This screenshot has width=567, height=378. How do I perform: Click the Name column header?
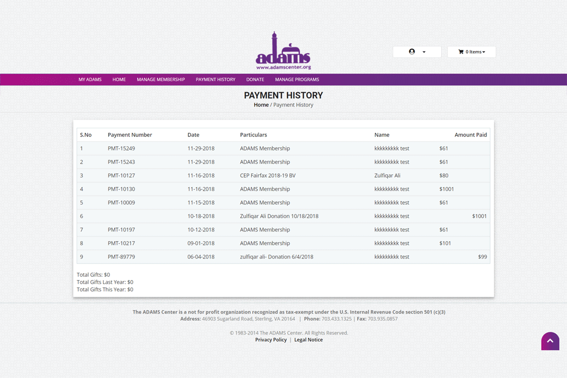[382, 135]
